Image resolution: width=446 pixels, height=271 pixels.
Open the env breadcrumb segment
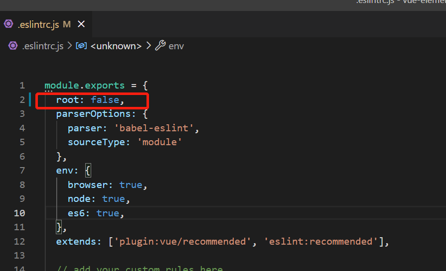click(176, 46)
